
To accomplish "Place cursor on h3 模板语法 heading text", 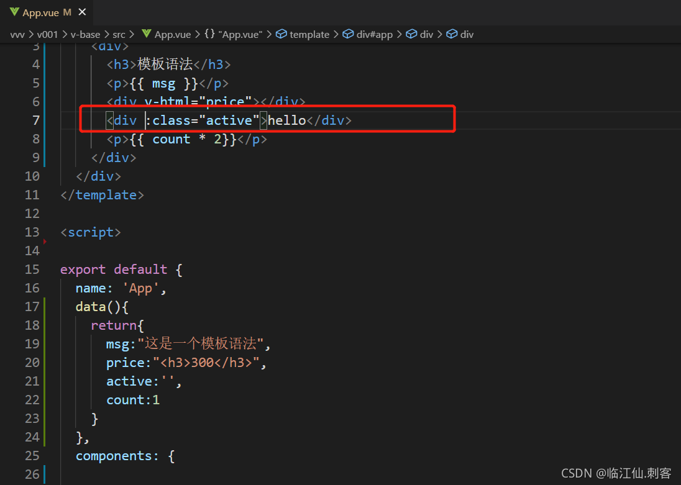I will [165, 64].
